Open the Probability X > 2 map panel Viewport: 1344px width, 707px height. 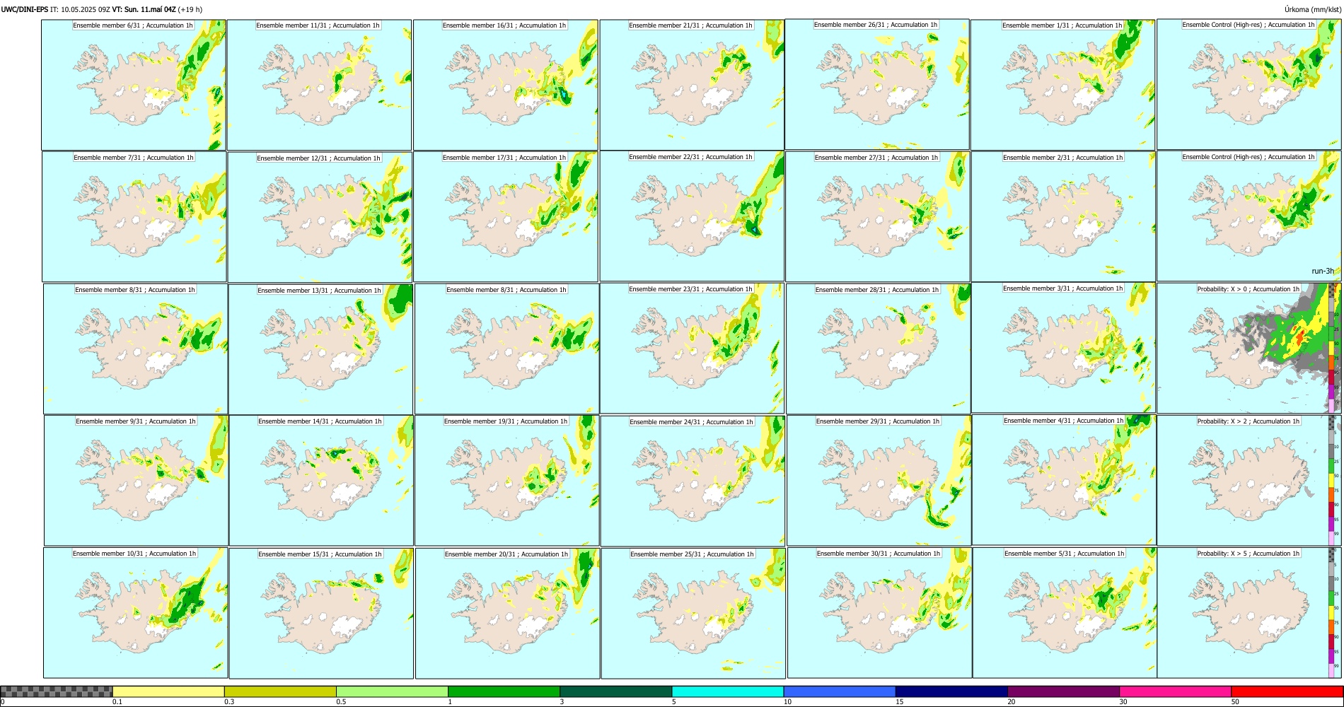click(1249, 481)
